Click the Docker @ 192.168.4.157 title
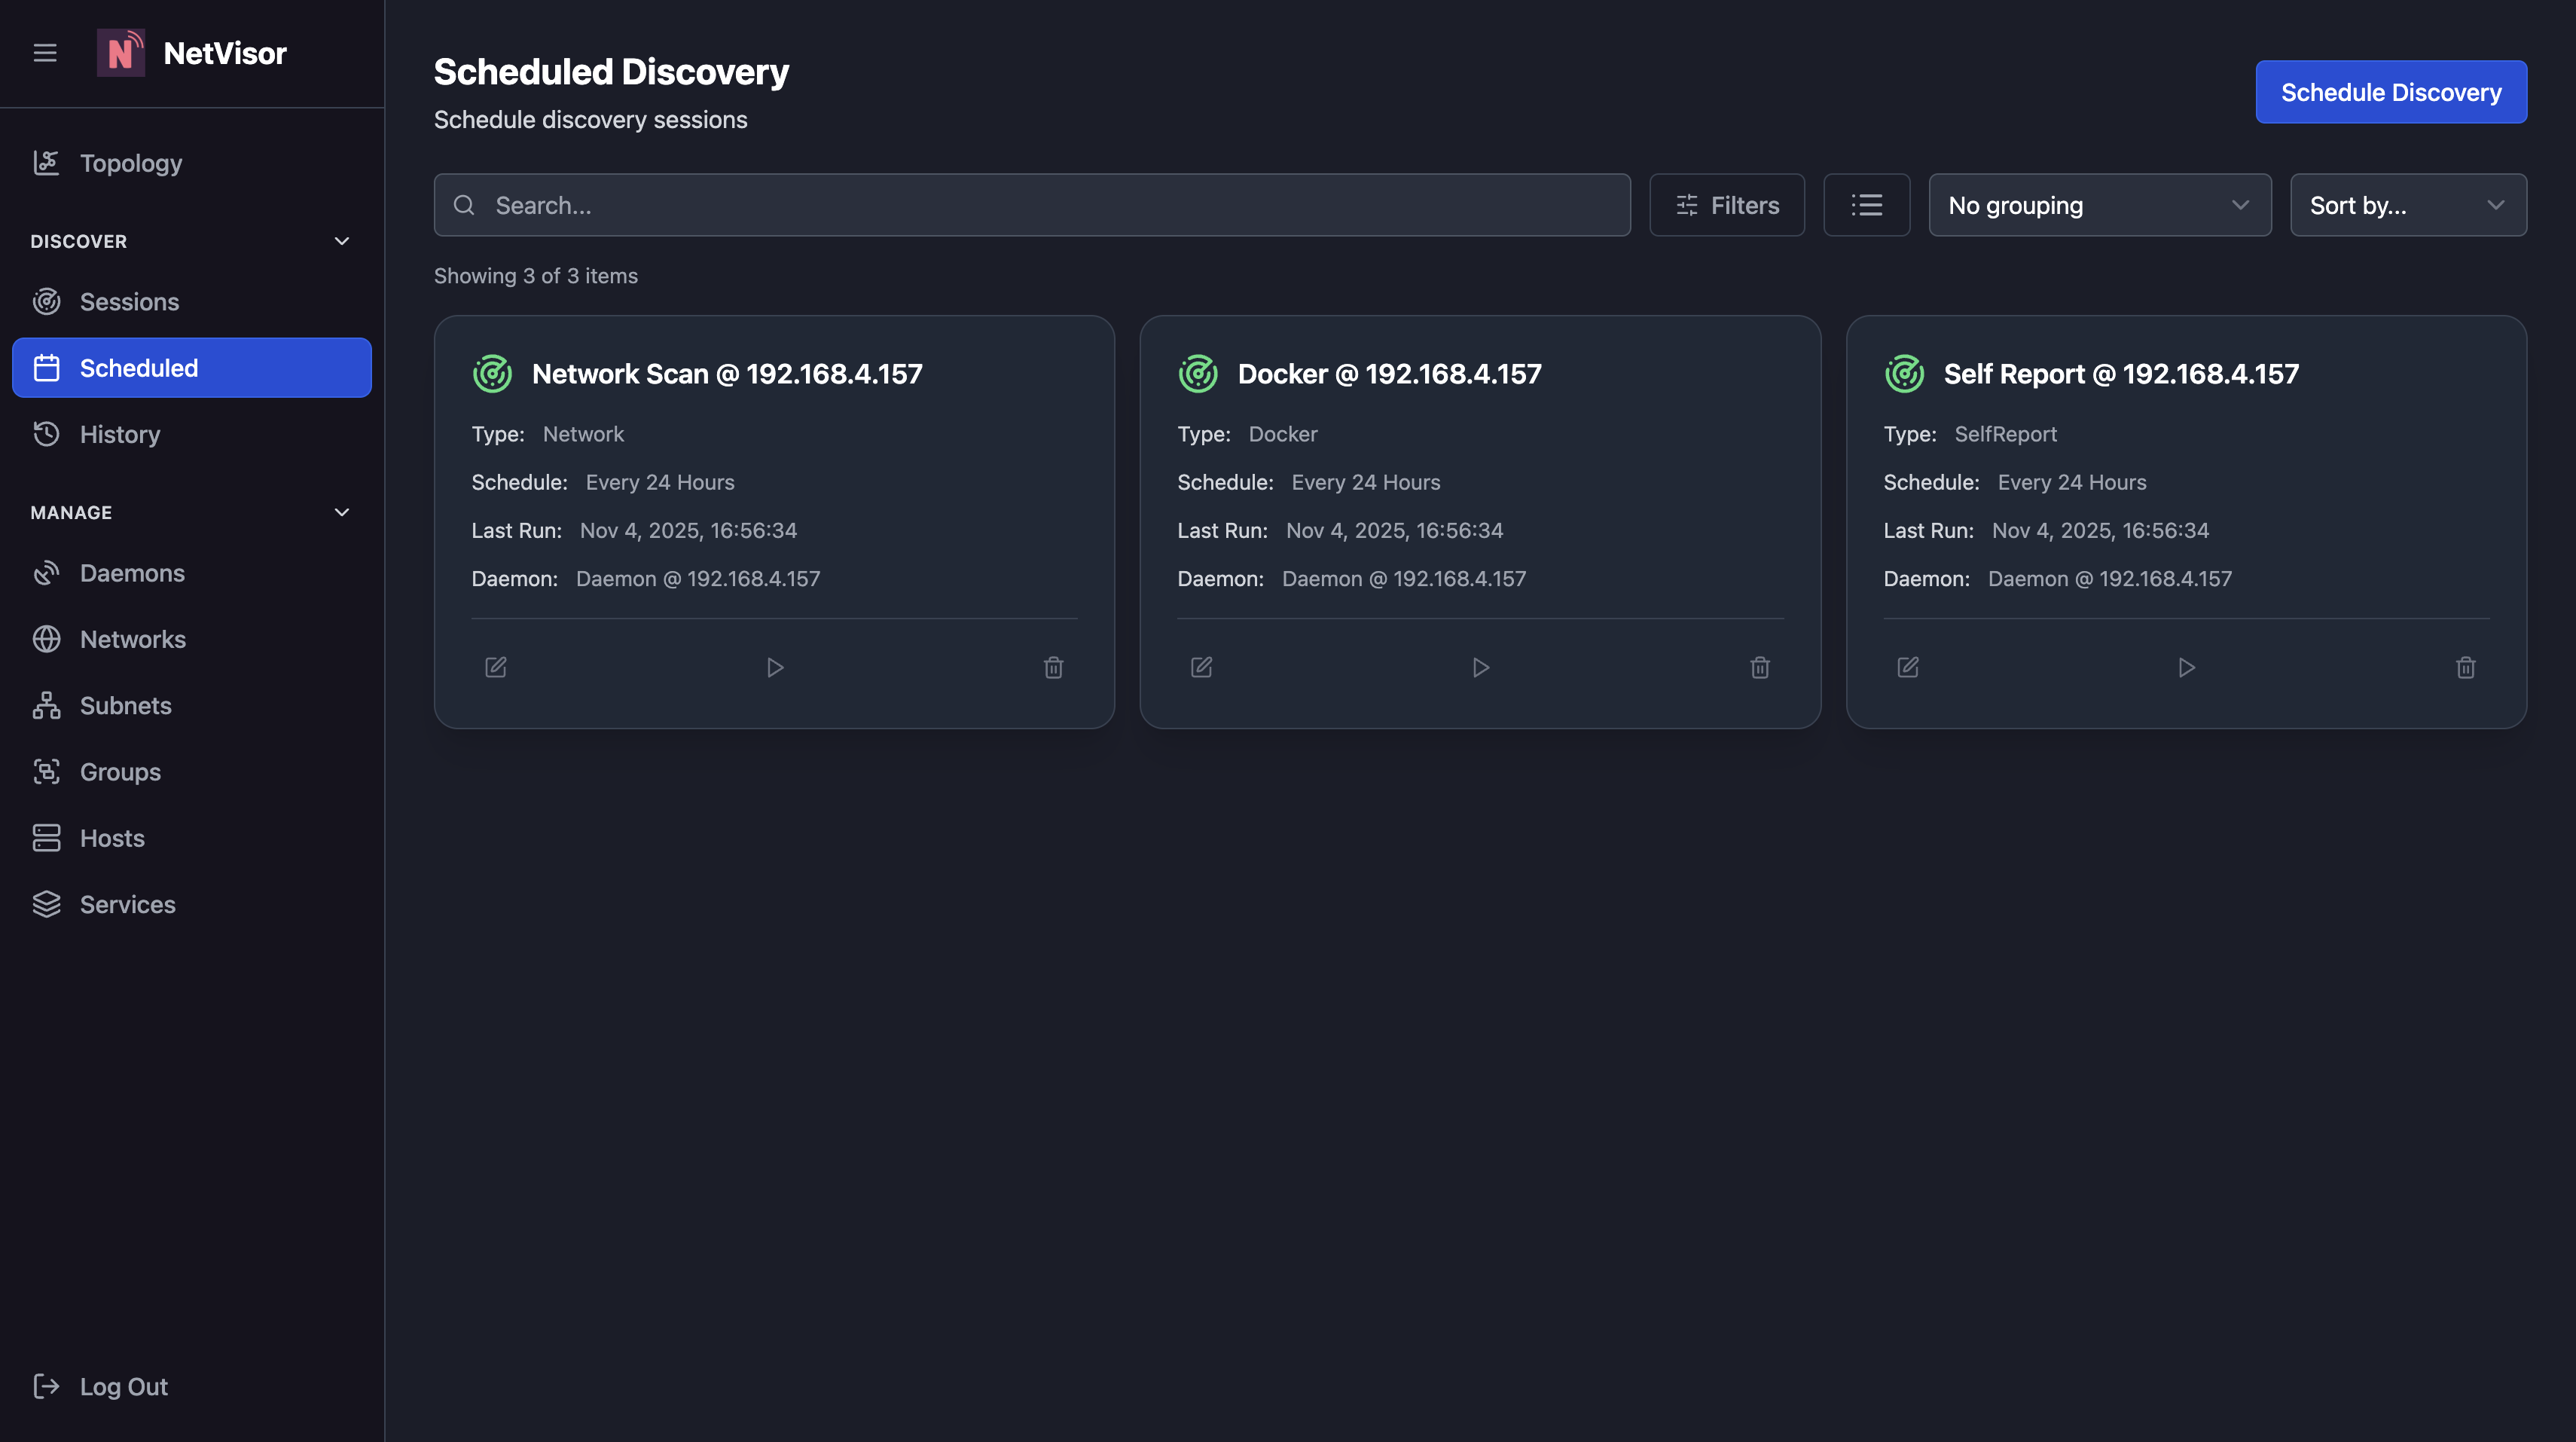The image size is (2576, 1442). 1390,374
